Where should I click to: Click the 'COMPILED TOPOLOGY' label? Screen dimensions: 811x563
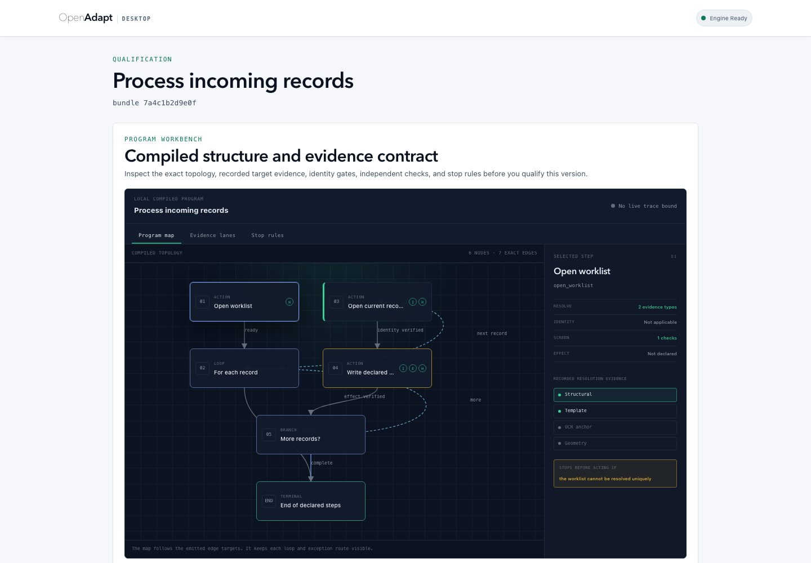[157, 253]
